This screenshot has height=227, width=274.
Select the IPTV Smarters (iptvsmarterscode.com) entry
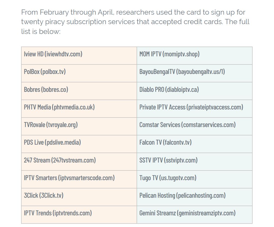[x=79, y=179]
